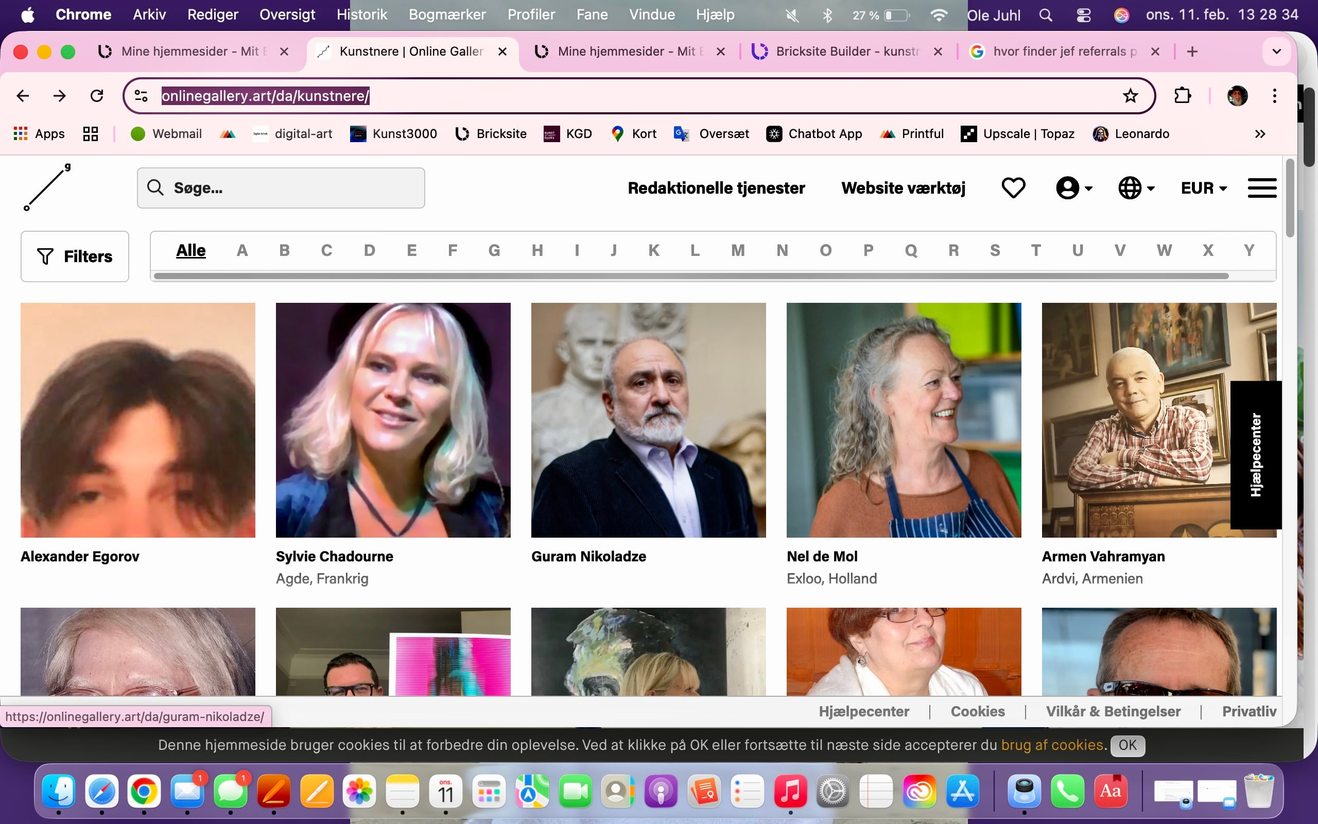Switch to Bricksite Builder tab
The width and height of the screenshot is (1318, 824).
(846, 51)
